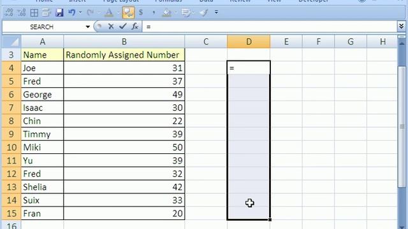
Task: Select column A header
Action: coord(43,41)
